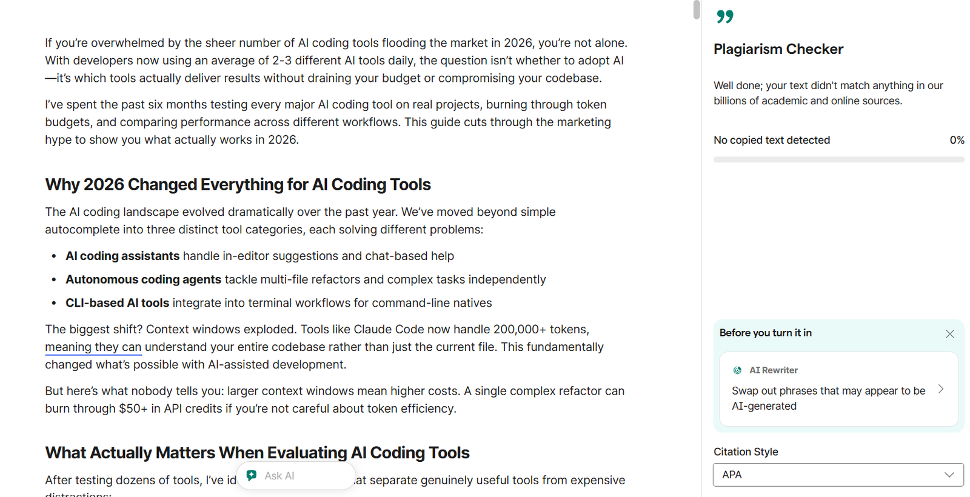
Task: Click the right chevron on the AI Rewriter card
Action: [941, 389]
